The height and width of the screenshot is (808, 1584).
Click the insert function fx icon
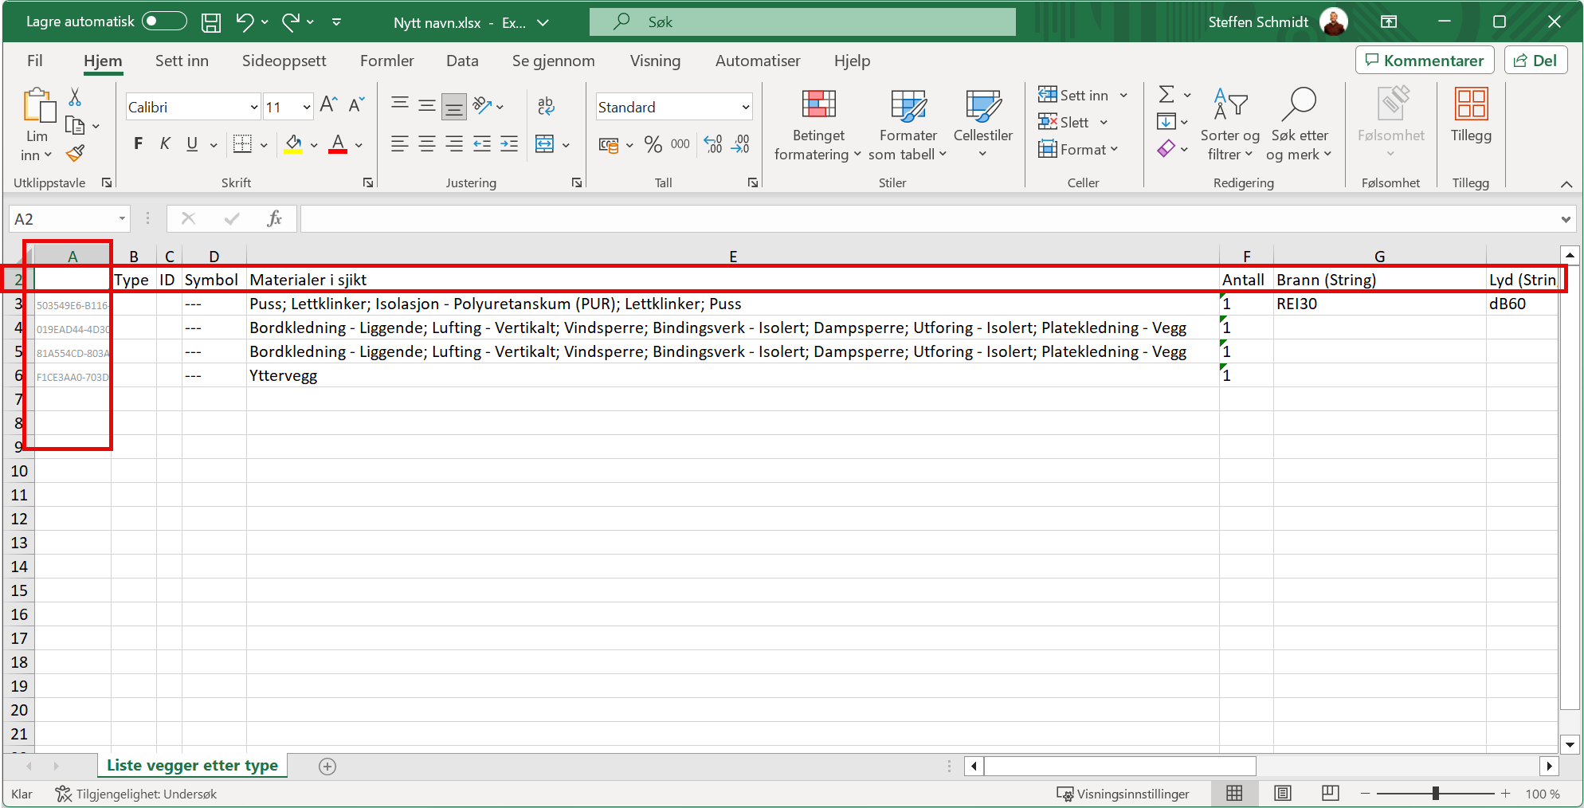point(274,218)
